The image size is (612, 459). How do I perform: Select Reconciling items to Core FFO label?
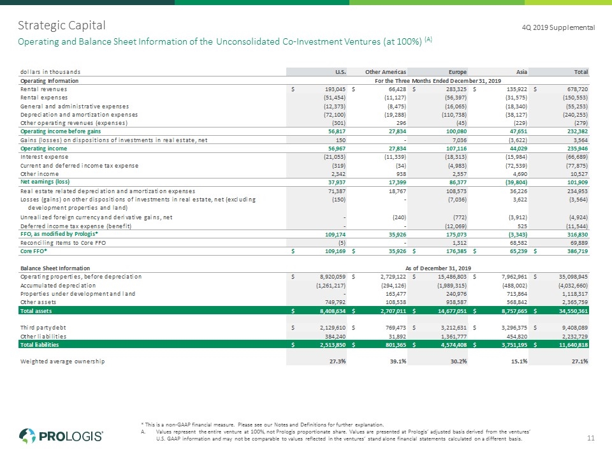pos(63,243)
